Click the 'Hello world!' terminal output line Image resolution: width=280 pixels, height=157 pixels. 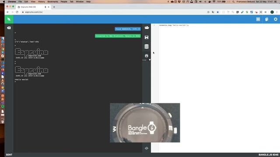(x=21, y=79)
